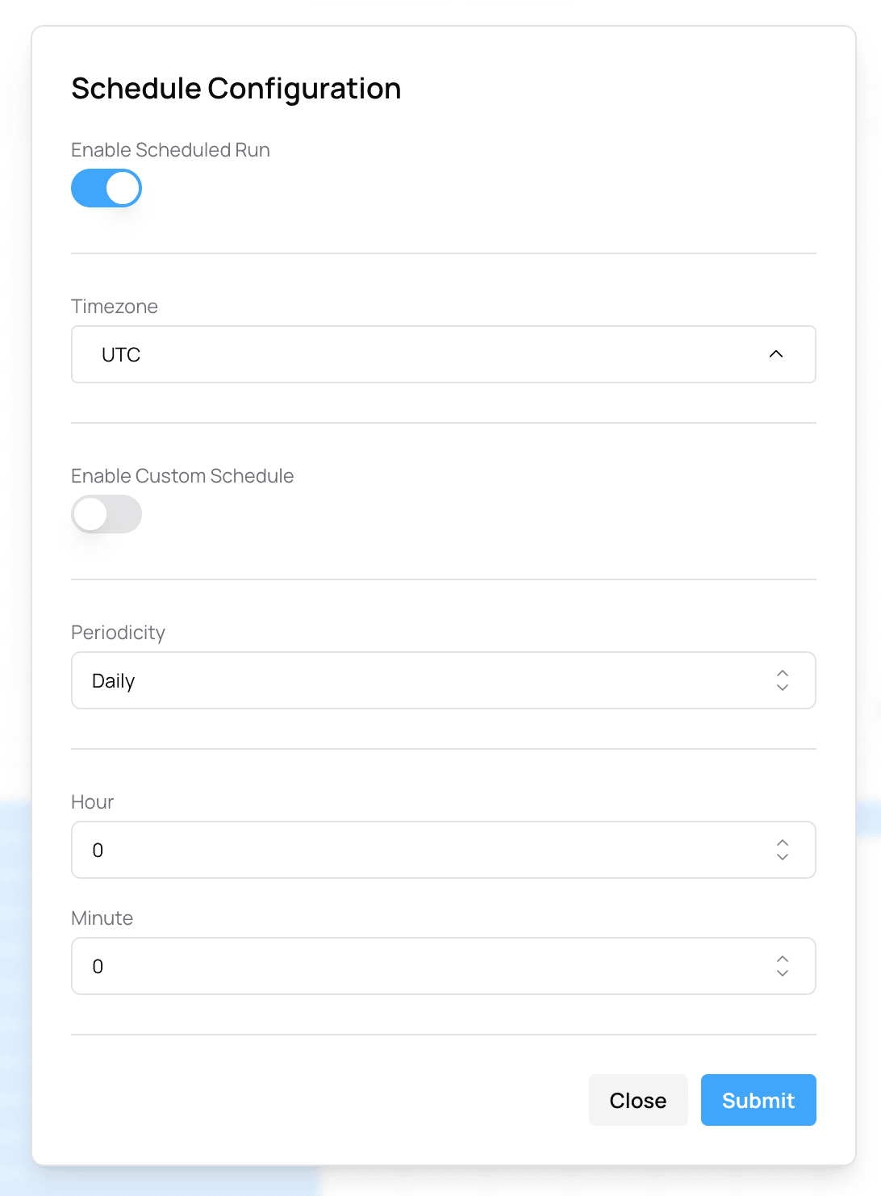Click the Periodicity field label

pos(118,633)
